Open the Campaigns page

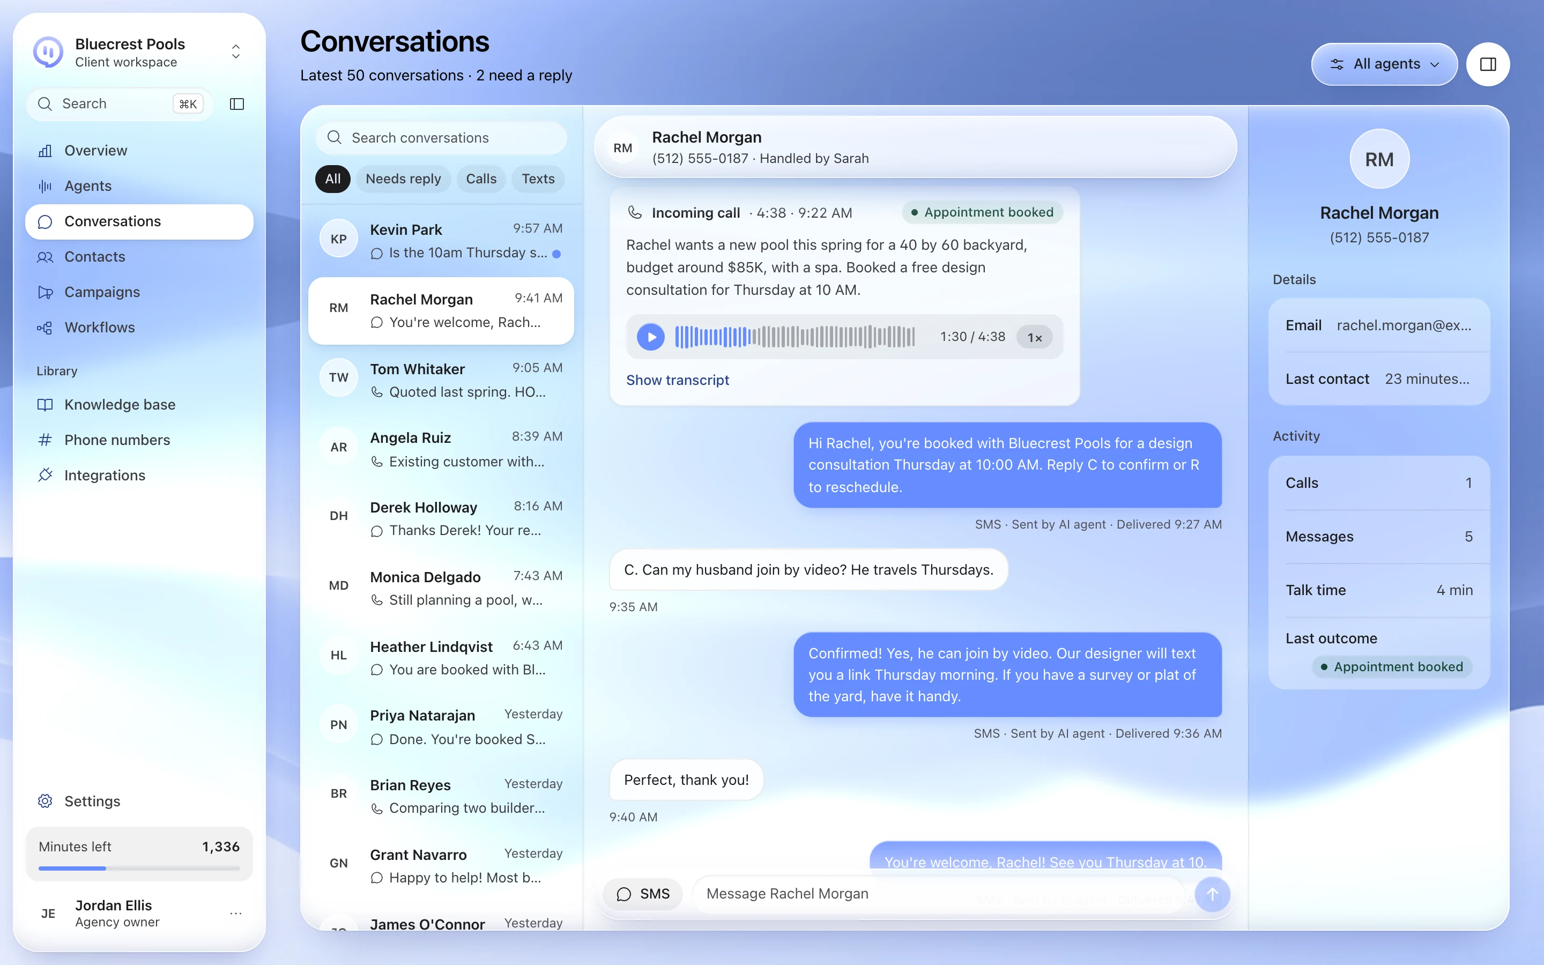[x=139, y=292]
